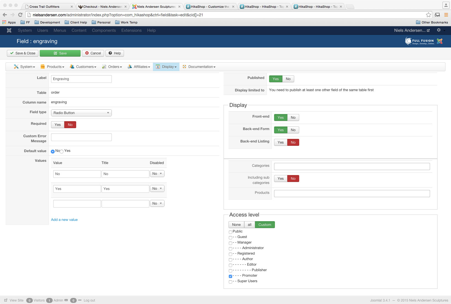Click the Label input field

click(x=81, y=79)
